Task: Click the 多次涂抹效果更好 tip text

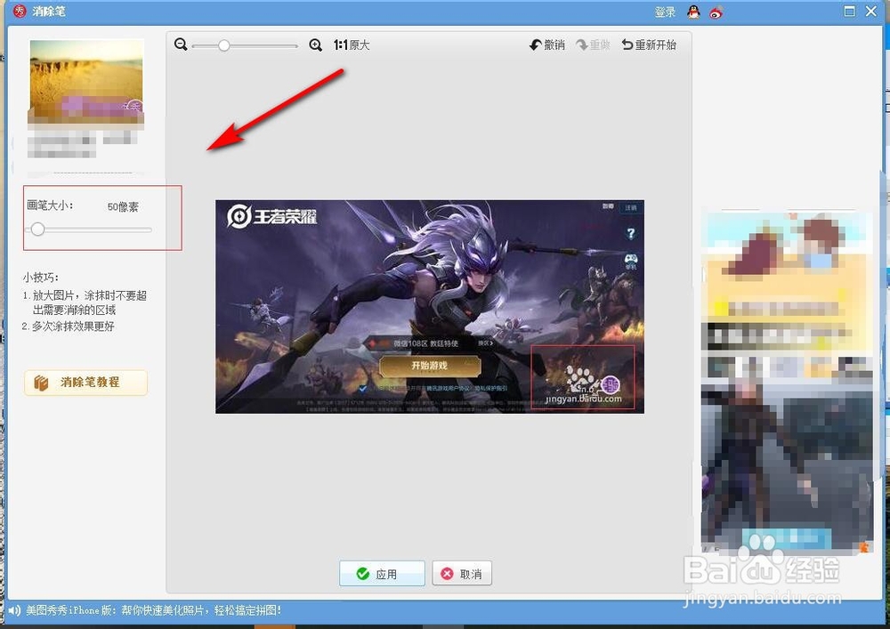Action: coord(73,327)
